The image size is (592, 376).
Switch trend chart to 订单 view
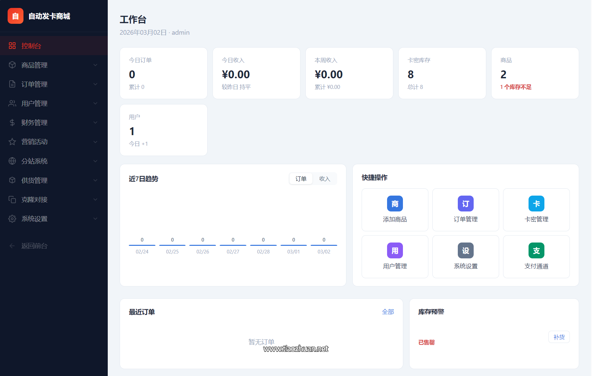pyautogui.click(x=301, y=179)
